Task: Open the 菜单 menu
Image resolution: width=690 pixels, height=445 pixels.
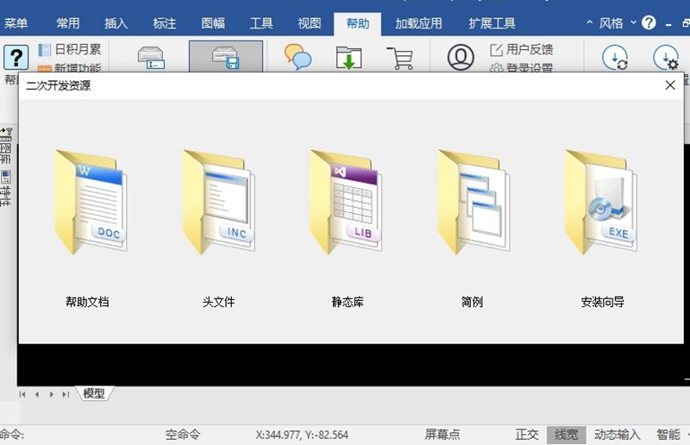Action: pyautogui.click(x=16, y=23)
